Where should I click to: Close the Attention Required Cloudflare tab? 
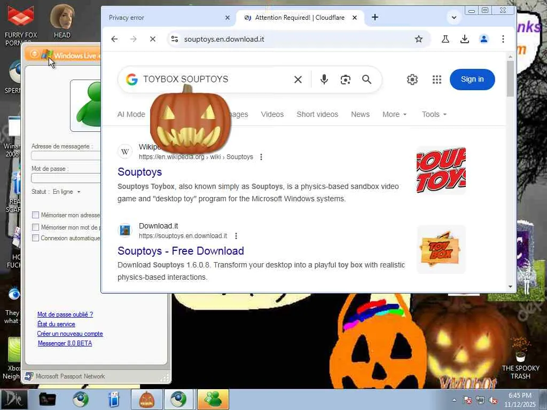pyautogui.click(x=355, y=18)
